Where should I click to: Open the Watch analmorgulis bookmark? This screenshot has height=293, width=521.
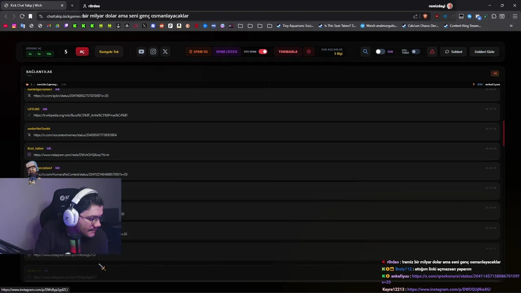[x=379, y=26]
